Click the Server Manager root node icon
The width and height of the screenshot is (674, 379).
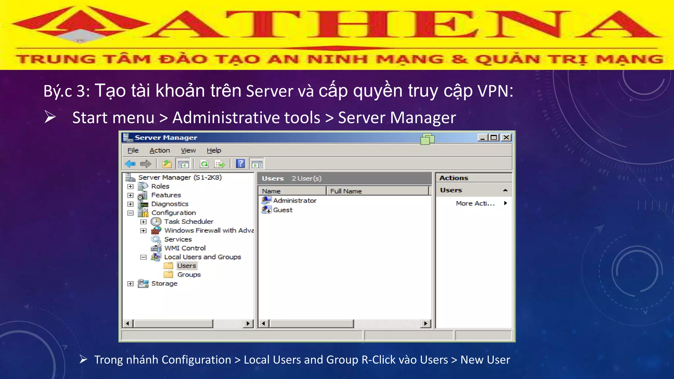pyautogui.click(x=130, y=178)
